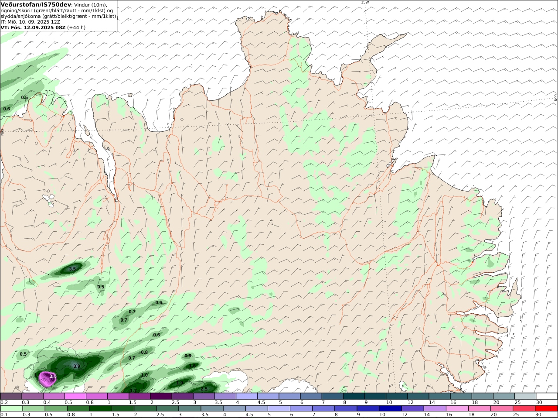This screenshot has width=558, height=418.
Task: Pick the pale green first swatch in the rain legend
Action: 11,408
